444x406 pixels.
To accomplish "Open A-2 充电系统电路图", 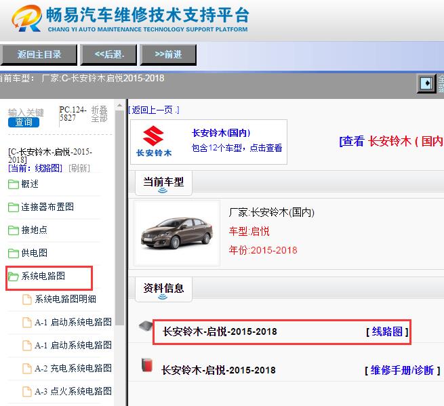I will 73,368.
